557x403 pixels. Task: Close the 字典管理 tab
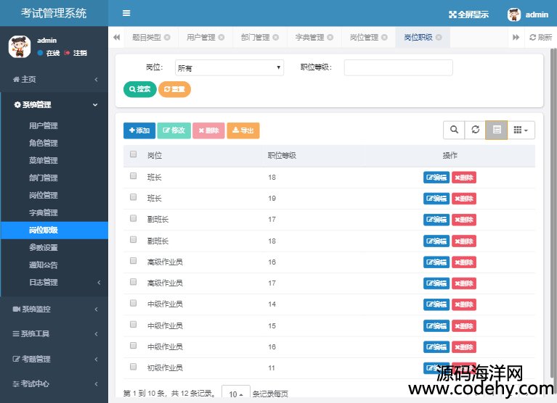330,37
